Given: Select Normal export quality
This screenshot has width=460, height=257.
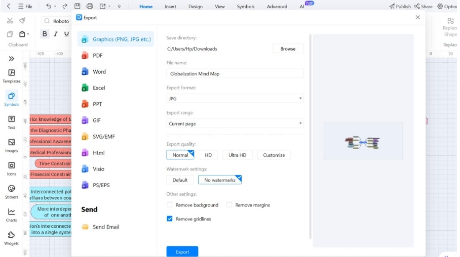Looking at the screenshot, I should (x=180, y=155).
